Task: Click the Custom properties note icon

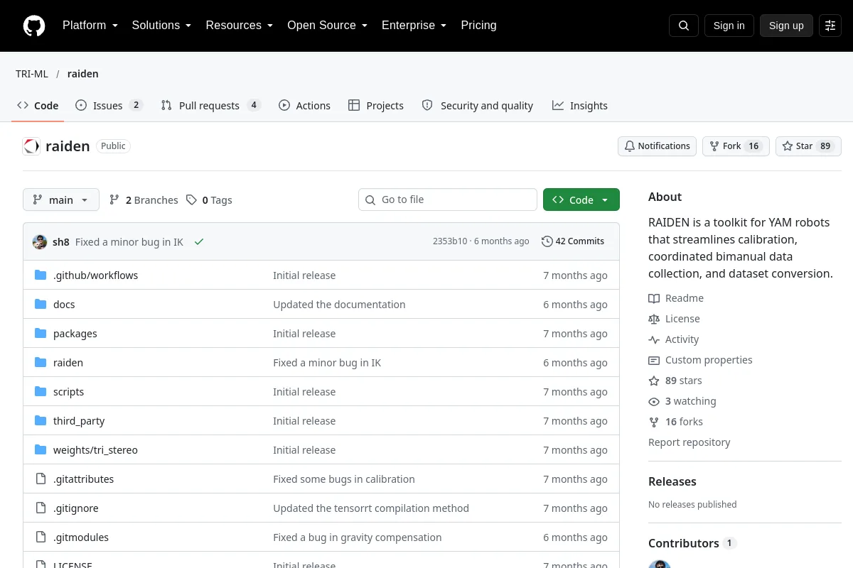Action: coord(654,360)
